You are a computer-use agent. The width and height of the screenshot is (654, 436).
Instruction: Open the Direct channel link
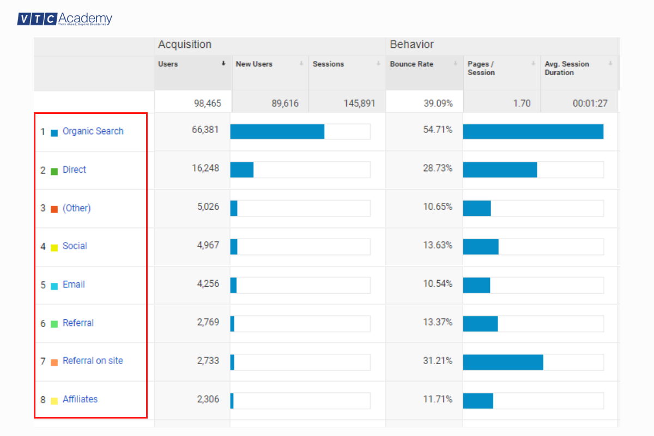pos(74,169)
